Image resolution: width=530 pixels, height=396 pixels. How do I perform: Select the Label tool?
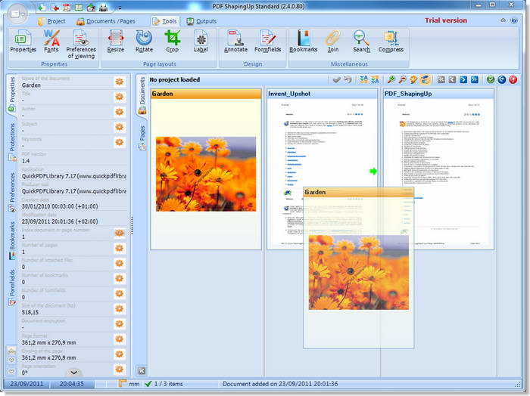click(201, 42)
